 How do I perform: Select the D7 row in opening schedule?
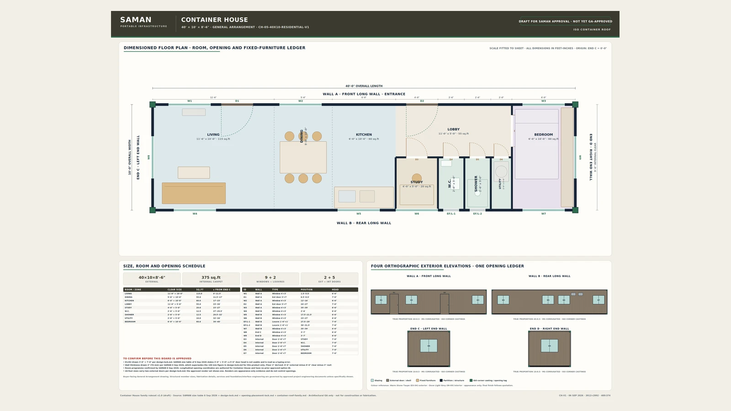300,353
